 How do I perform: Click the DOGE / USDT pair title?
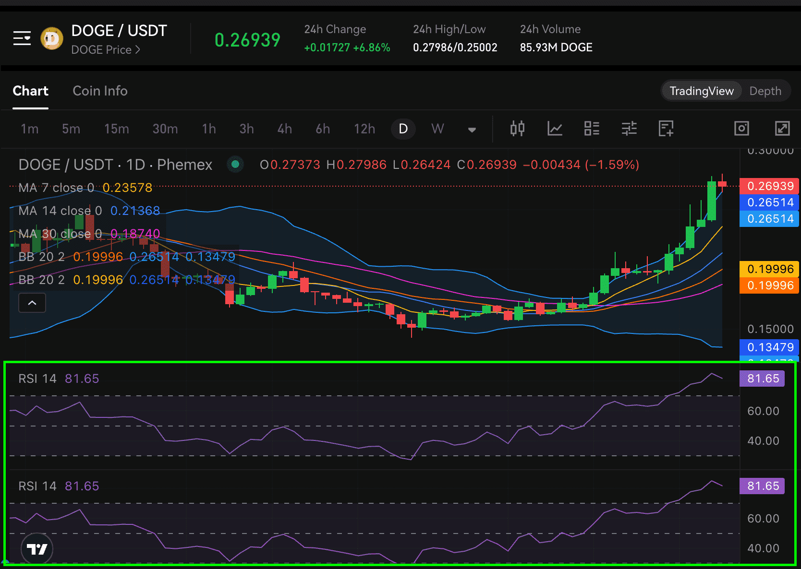pyautogui.click(x=119, y=31)
